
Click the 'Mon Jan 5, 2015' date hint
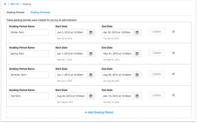(x=65, y=39)
